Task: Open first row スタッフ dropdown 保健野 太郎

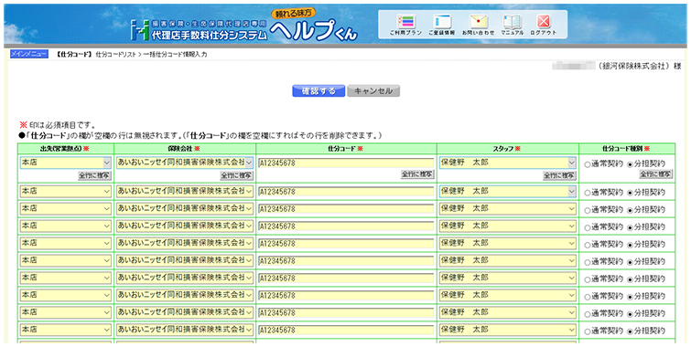Action: tap(508, 163)
